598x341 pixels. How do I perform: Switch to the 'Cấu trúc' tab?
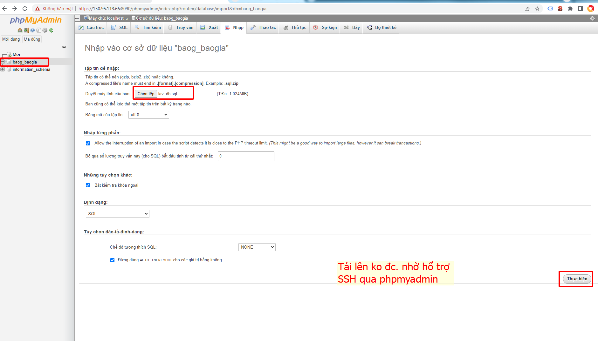(92, 28)
